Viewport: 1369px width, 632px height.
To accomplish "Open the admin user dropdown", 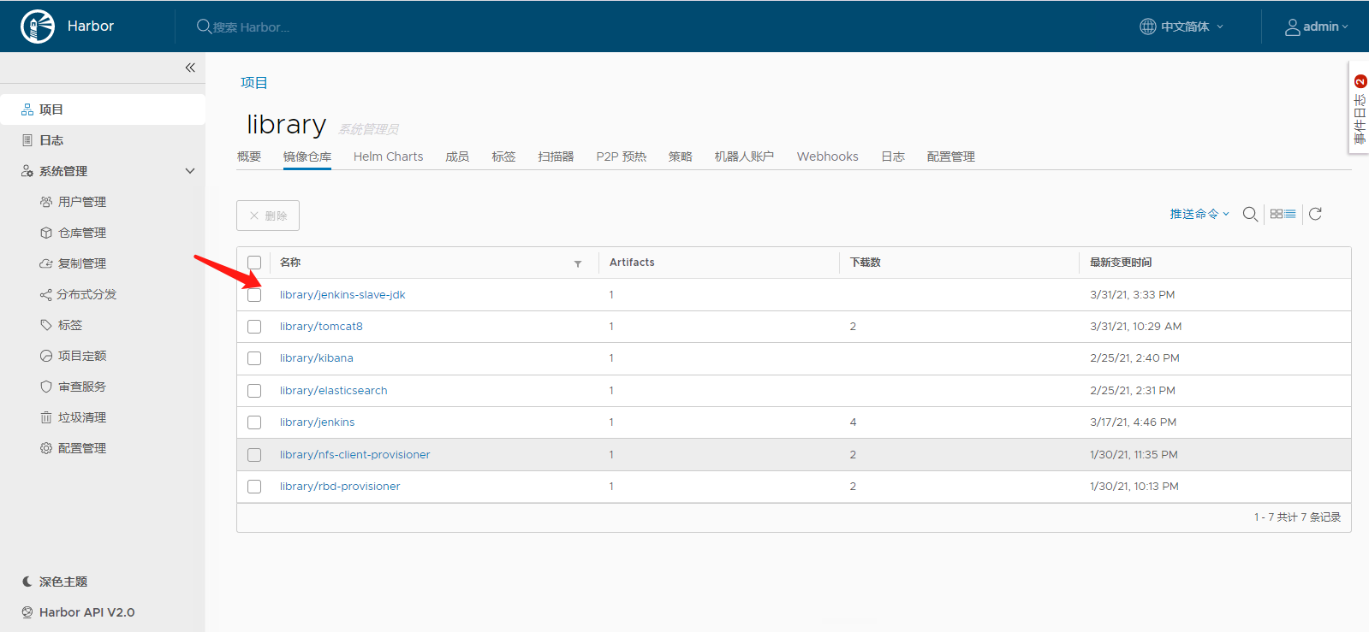I will (x=1316, y=27).
